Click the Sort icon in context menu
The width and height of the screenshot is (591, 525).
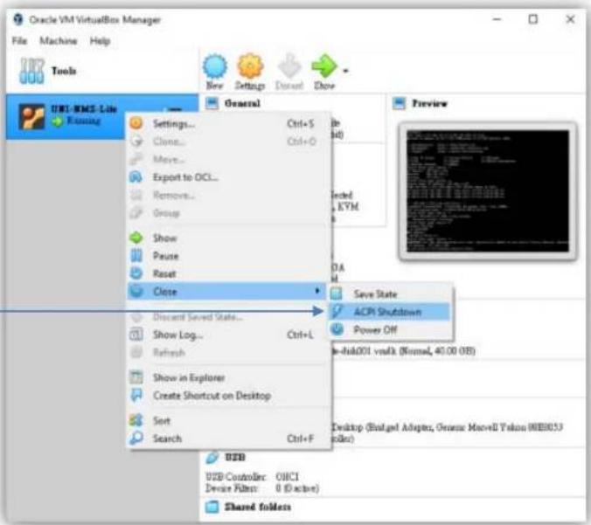[136, 420]
